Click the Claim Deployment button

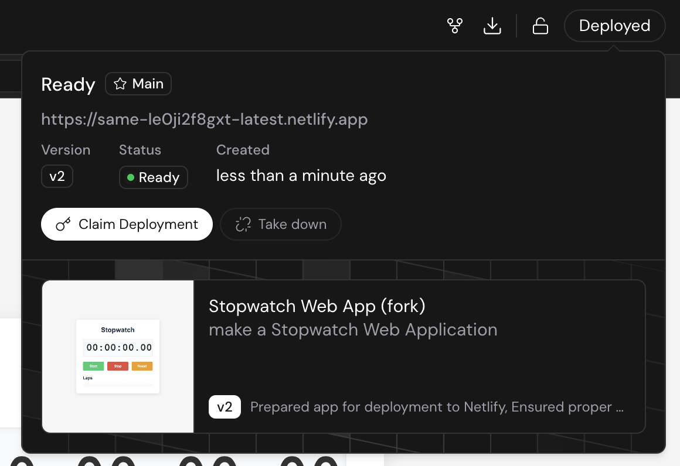(127, 224)
